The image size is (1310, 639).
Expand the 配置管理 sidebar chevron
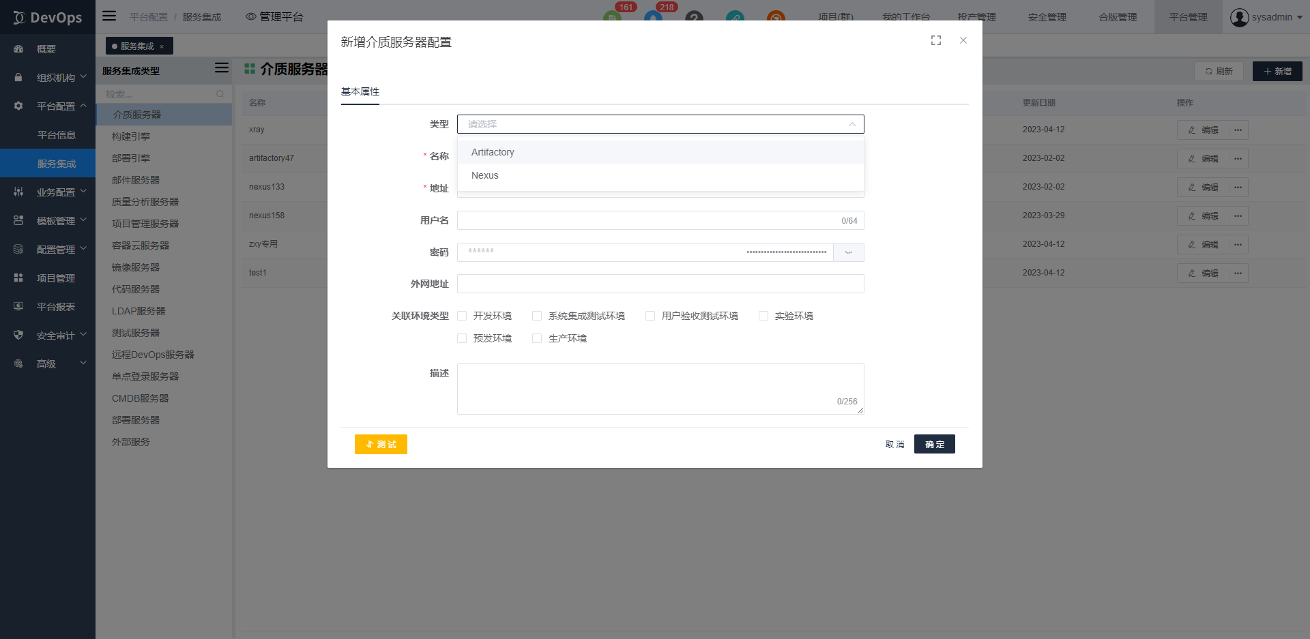click(83, 249)
